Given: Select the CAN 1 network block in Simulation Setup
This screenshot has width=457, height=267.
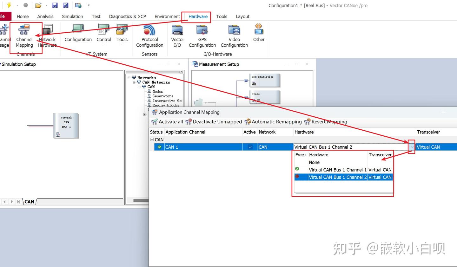Looking at the screenshot, I should pos(66,126).
